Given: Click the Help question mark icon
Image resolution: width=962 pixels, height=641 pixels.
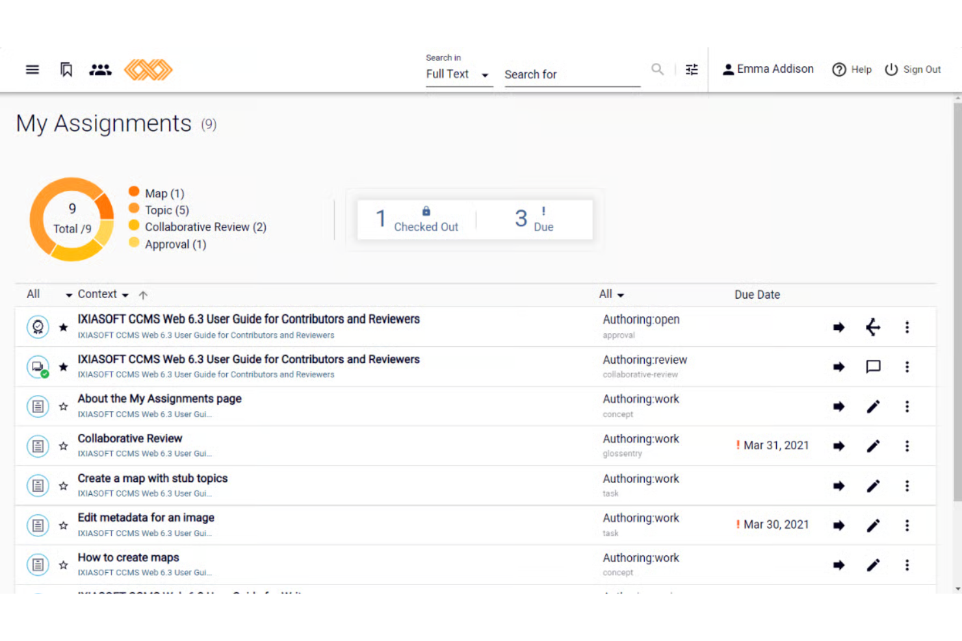Looking at the screenshot, I should pos(839,69).
